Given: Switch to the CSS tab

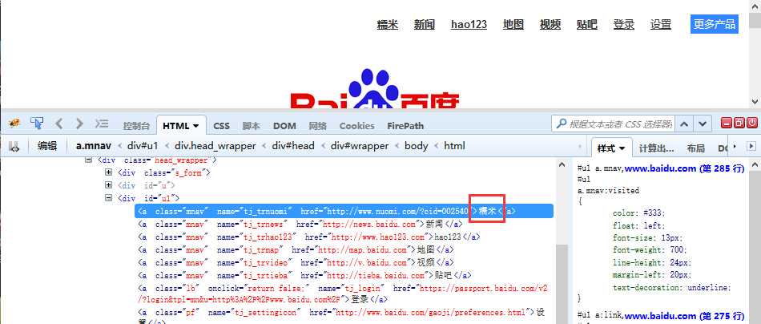Looking at the screenshot, I should point(221,126).
